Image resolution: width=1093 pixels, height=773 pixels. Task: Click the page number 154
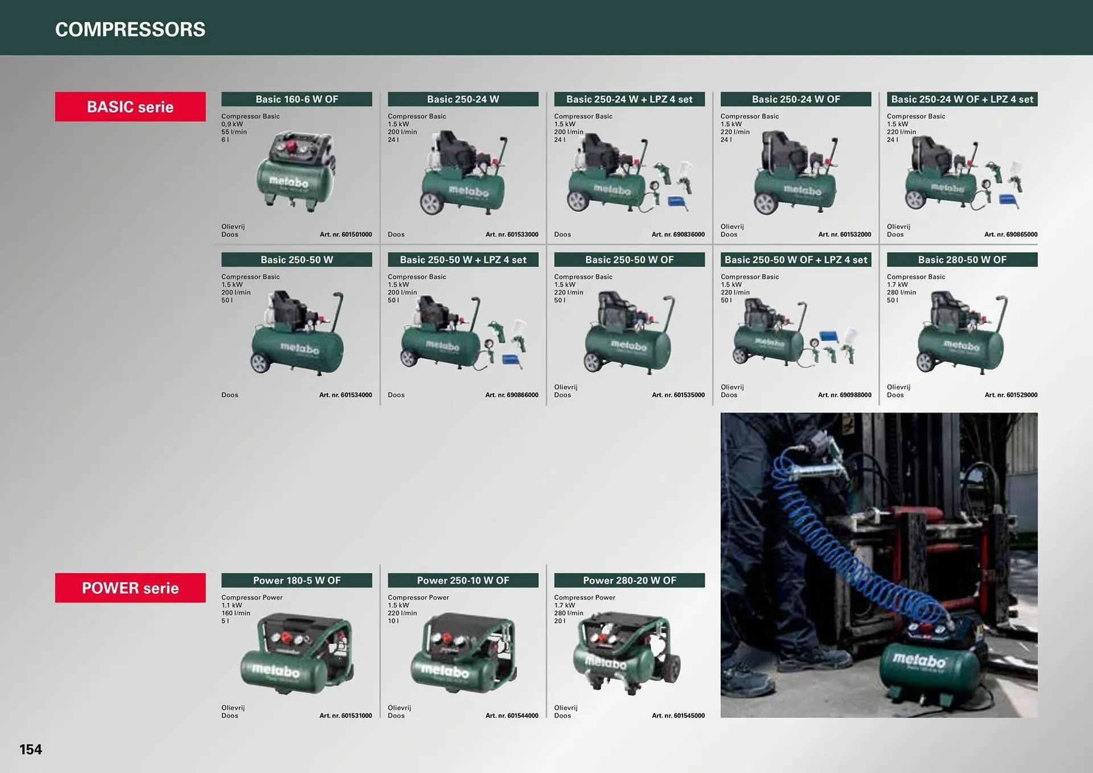point(31,750)
